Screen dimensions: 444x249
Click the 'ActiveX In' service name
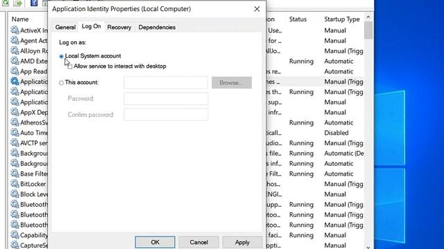point(34,30)
